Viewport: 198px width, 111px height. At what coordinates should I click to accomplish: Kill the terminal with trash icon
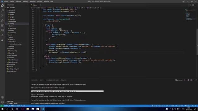191,80
